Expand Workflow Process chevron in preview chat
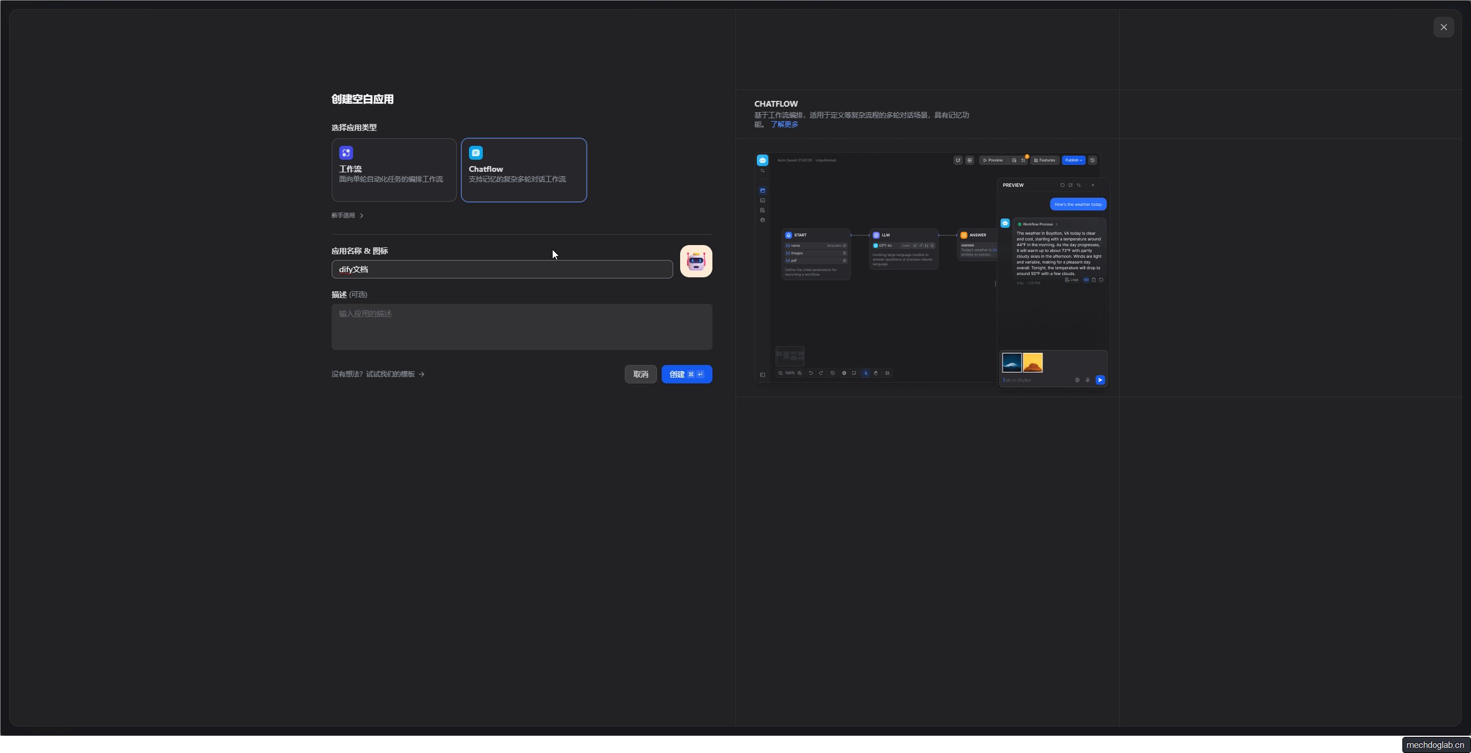 (x=1056, y=224)
